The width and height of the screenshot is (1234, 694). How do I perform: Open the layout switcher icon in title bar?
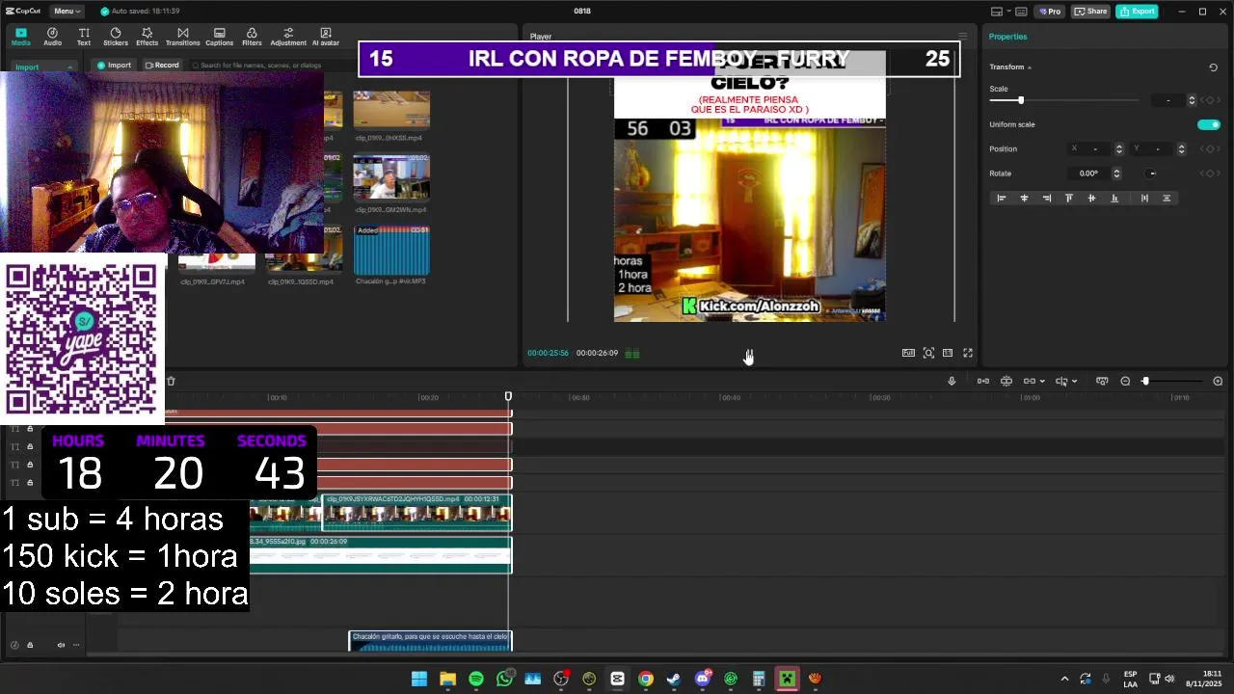click(x=997, y=12)
